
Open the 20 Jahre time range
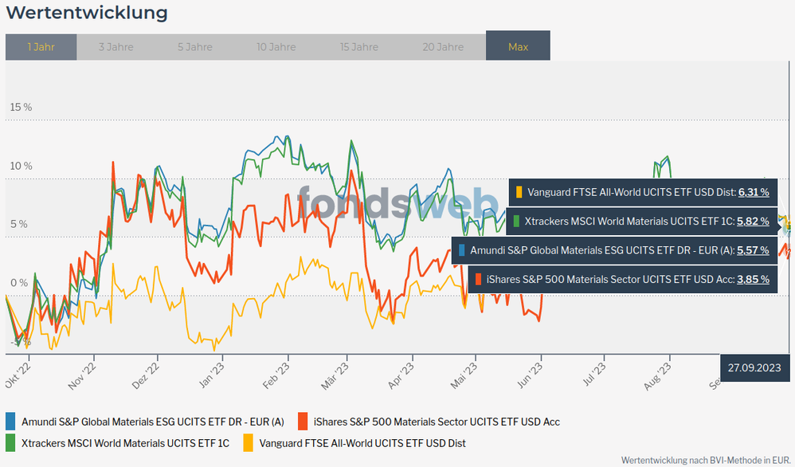(443, 47)
